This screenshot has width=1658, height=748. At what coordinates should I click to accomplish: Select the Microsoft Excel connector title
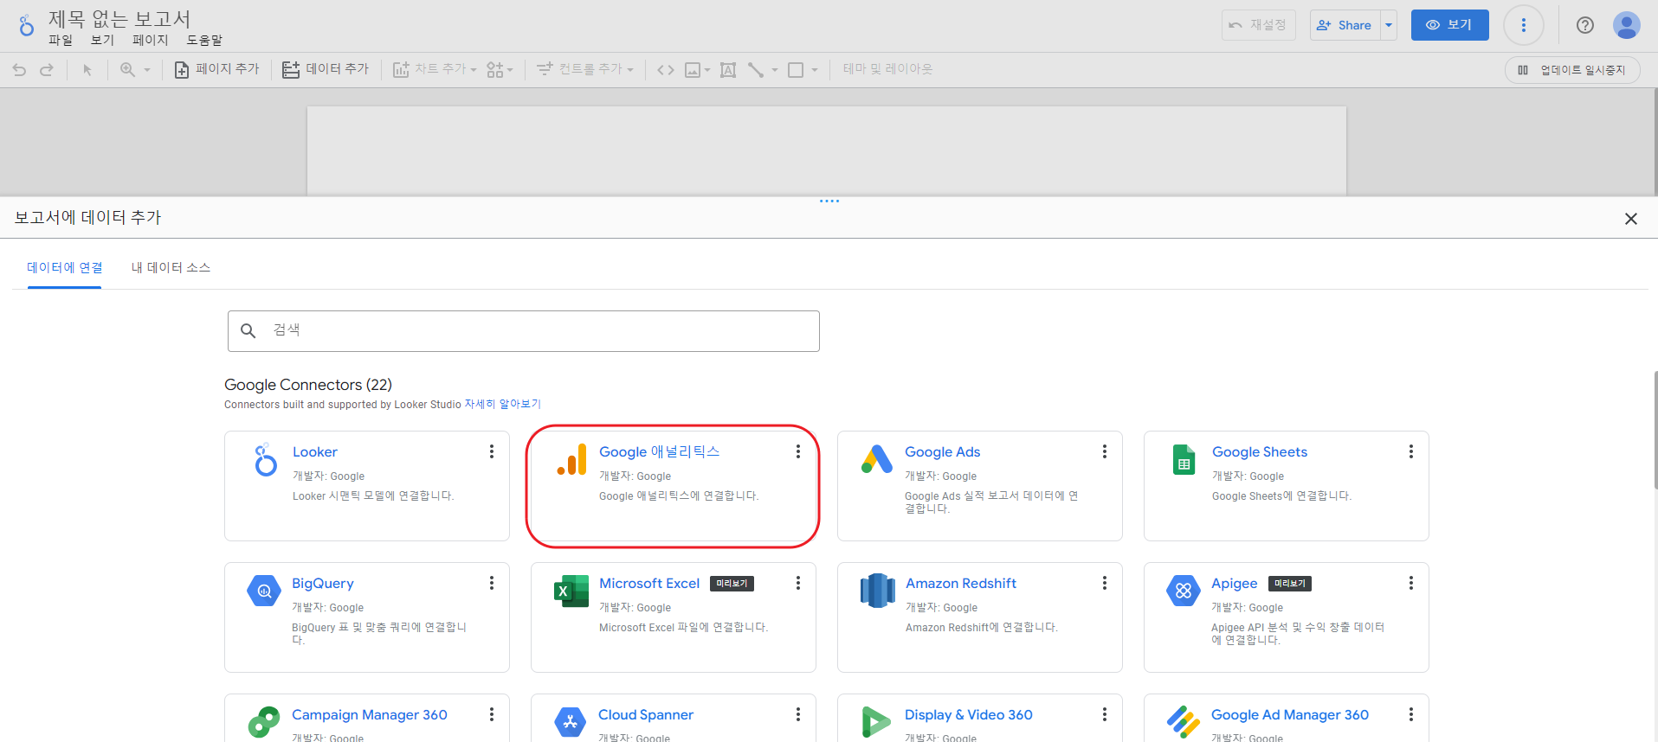tap(648, 584)
